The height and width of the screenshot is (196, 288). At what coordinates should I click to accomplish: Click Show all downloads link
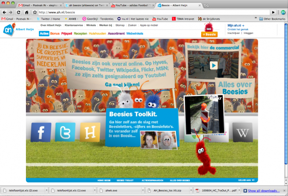pos(264,191)
